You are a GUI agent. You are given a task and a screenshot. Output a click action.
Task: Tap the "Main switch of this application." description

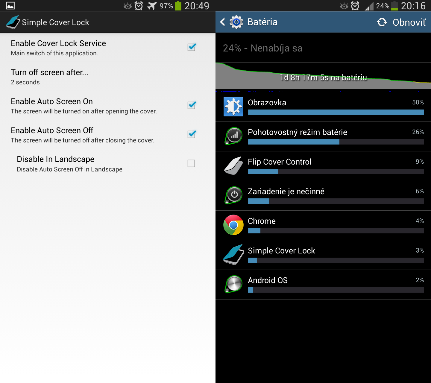(x=54, y=53)
